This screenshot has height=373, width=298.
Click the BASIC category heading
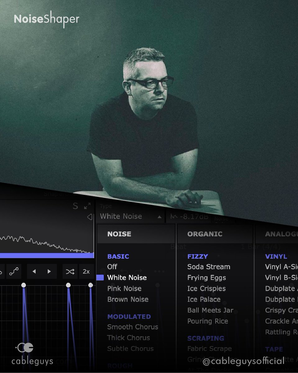click(x=118, y=256)
